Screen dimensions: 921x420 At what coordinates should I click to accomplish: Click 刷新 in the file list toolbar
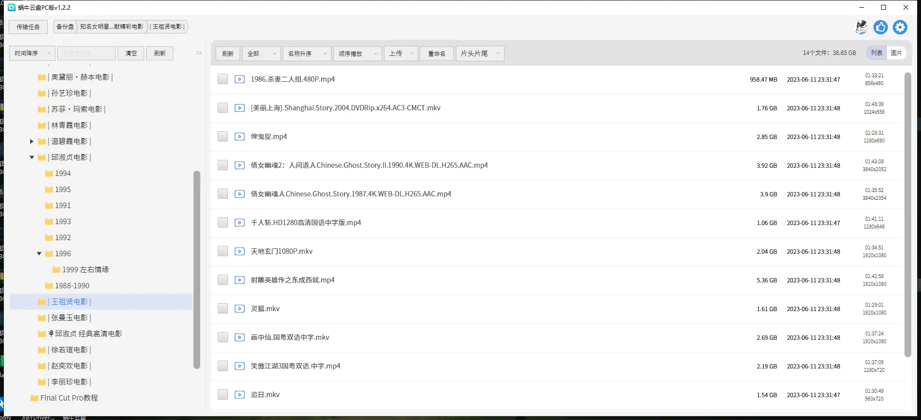tap(228, 53)
